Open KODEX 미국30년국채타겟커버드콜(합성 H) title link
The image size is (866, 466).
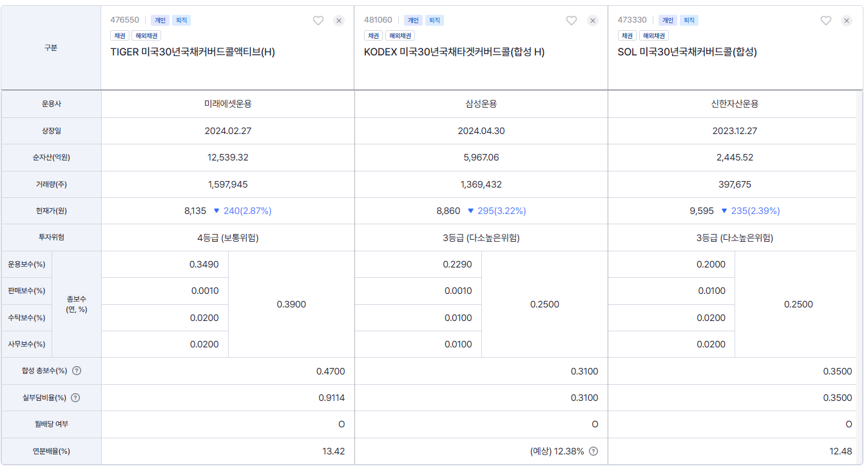pyautogui.click(x=454, y=52)
